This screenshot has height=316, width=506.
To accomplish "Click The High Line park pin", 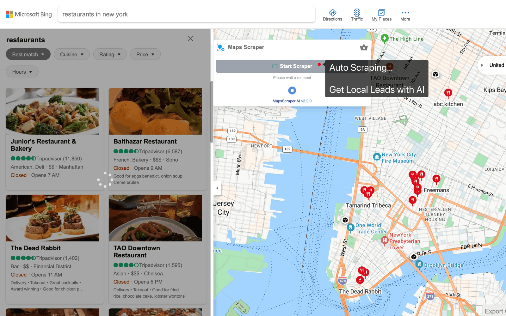I will (x=385, y=38).
